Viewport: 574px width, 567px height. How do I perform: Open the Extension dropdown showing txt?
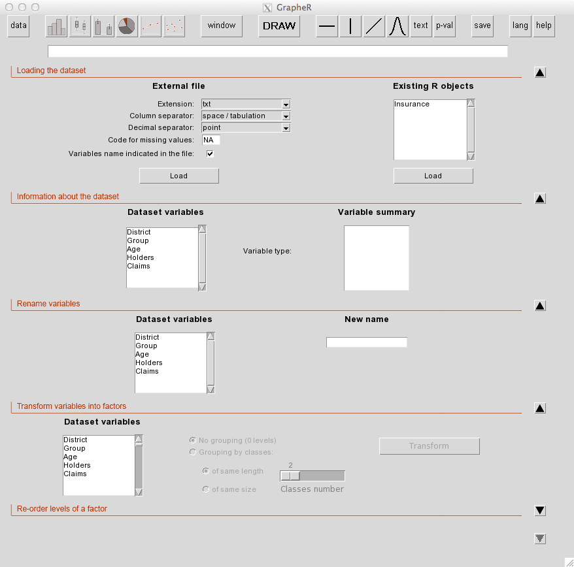click(x=246, y=104)
